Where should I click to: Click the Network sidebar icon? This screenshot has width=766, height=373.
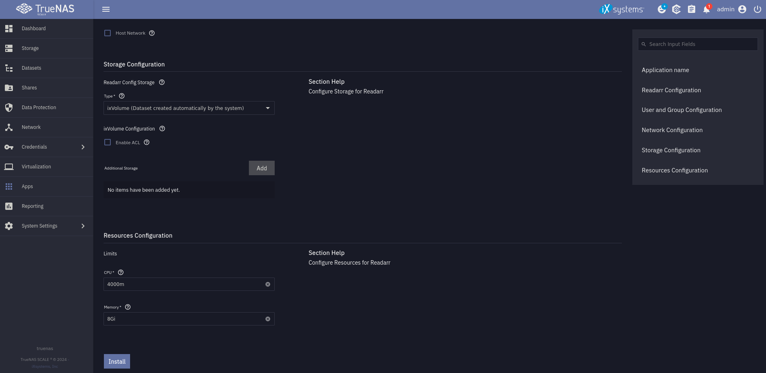[x=9, y=127]
